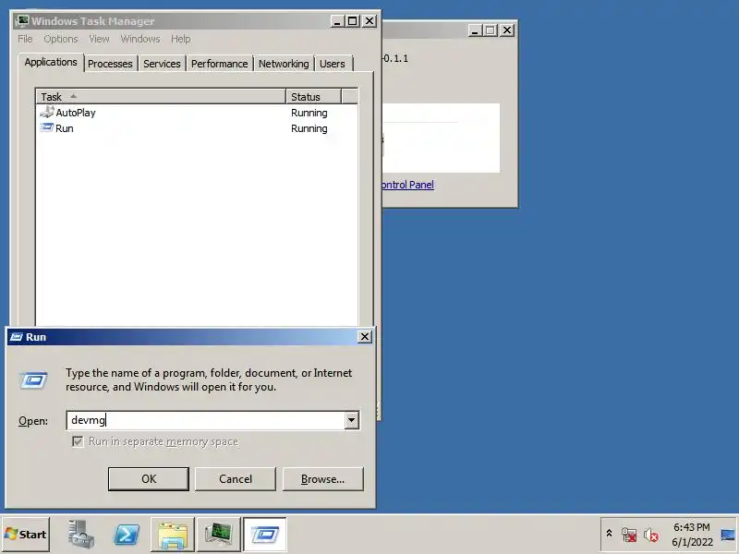This screenshot has width=739, height=554.
Task: Show hidden tray icons arrow
Action: [609, 534]
